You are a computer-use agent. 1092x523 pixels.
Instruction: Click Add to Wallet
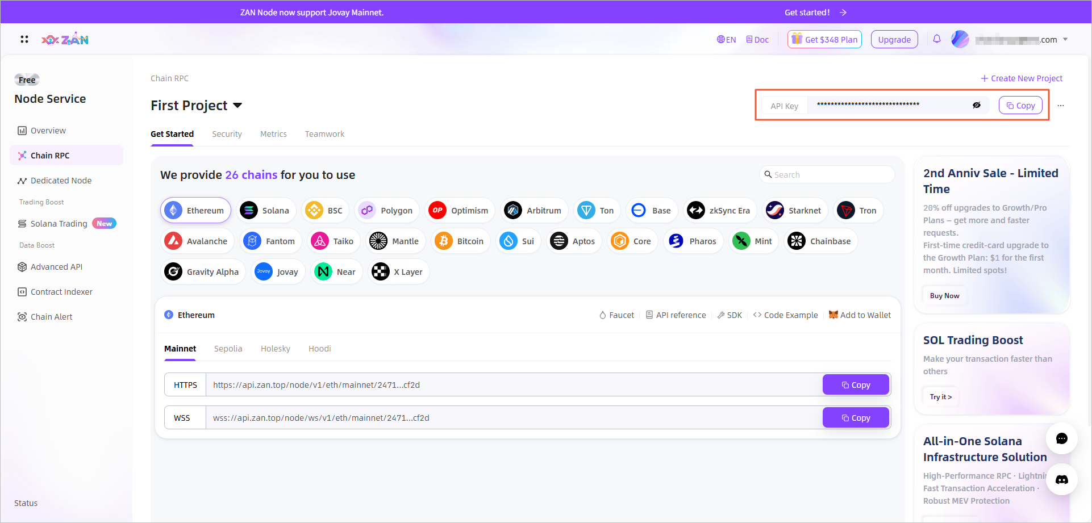tap(860, 315)
